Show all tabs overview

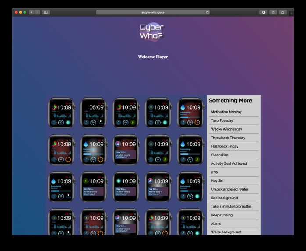tap(283, 12)
